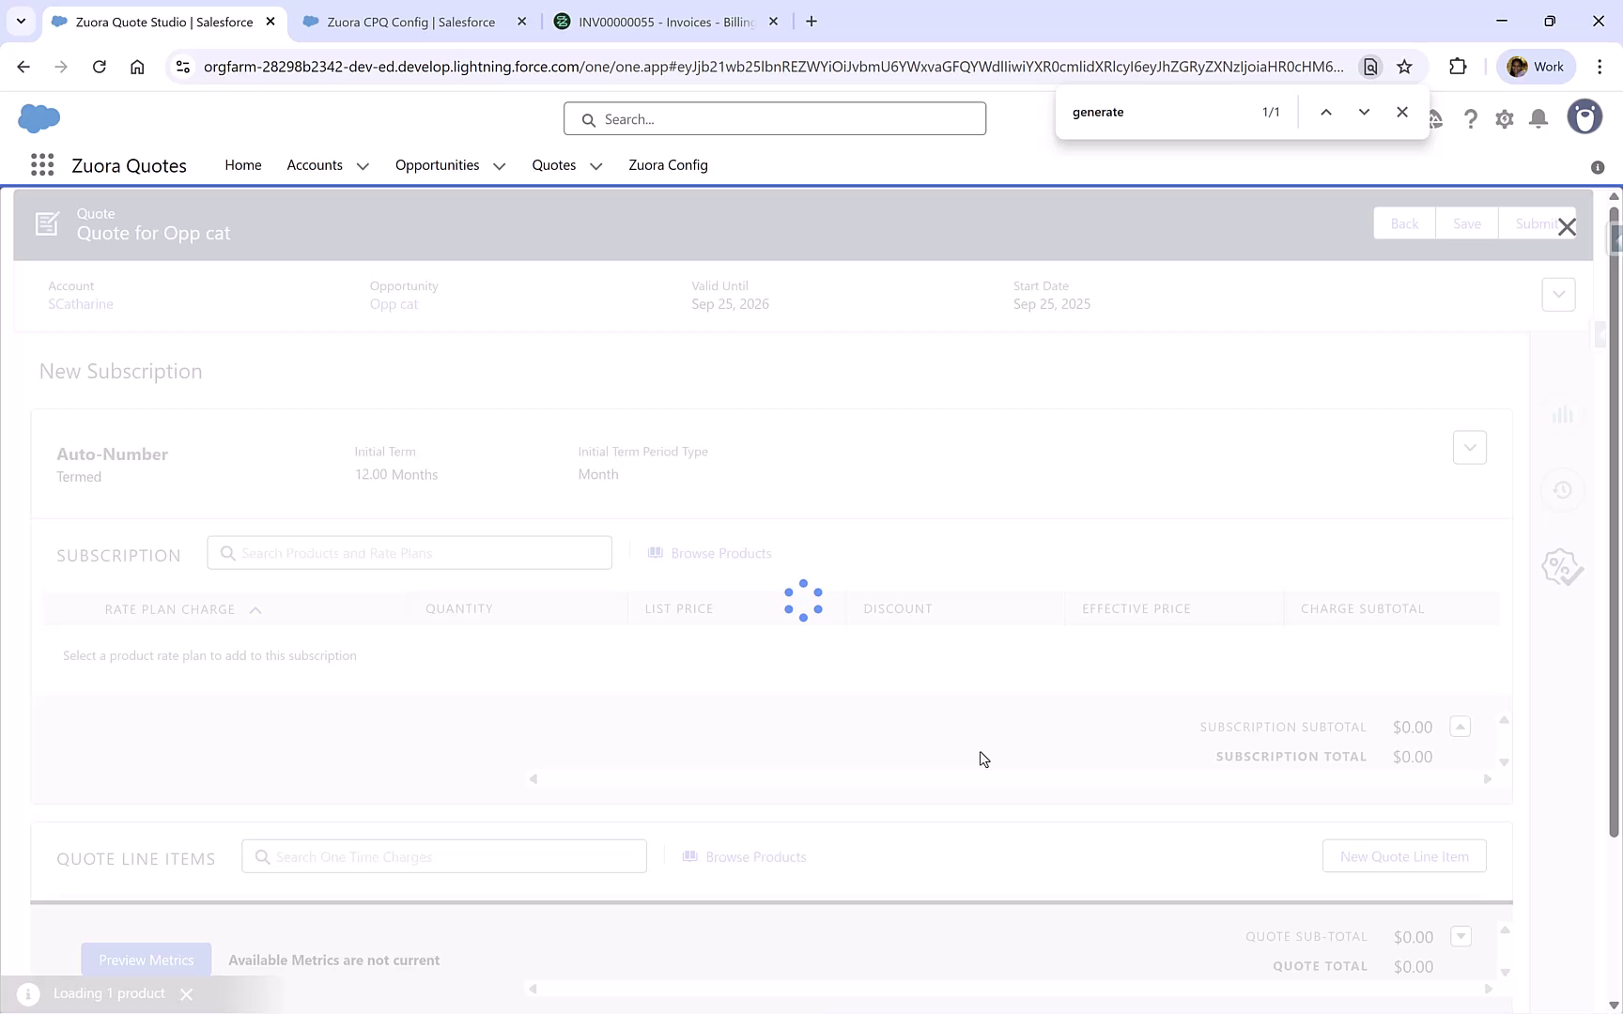Screen dimensions: 1623x1014
Task: Open the browser extensions puzzle icon
Action: point(1458,67)
